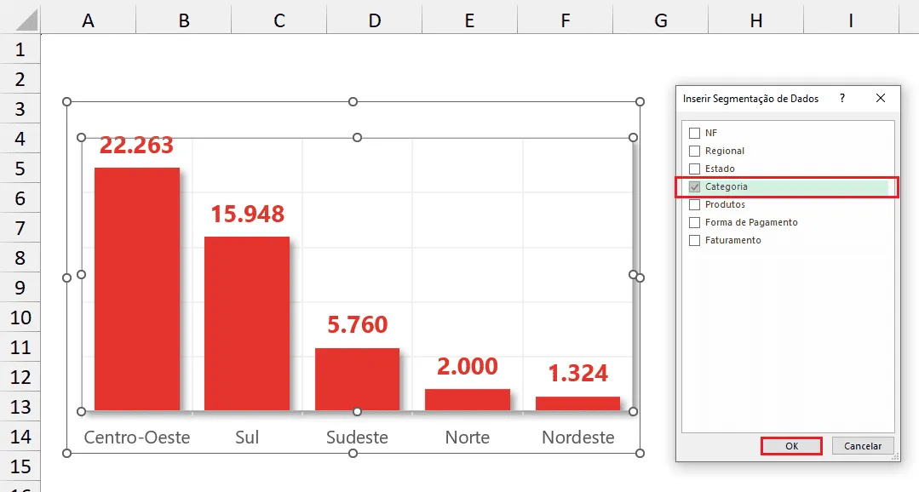Select row 8 header
Screen dimensions: 919x492
[20, 258]
